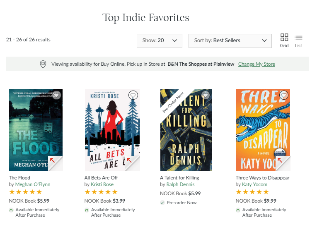Click star rating for All Bets Are Off
This screenshot has width=317, height=227.
coord(101,192)
